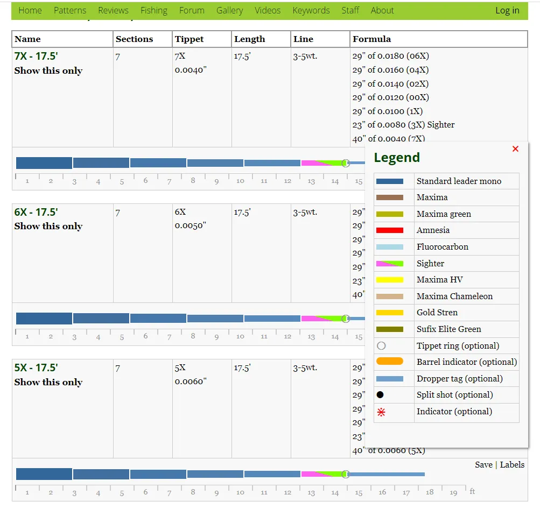540x516 pixels.
Task: Click formula line '29" of 0.0180 (06X)'
Action: click(390, 56)
